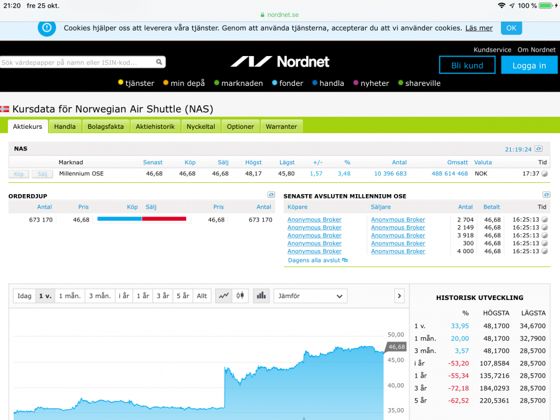Click the Nordnet logo
This screenshot has height=420, width=560.
click(280, 62)
